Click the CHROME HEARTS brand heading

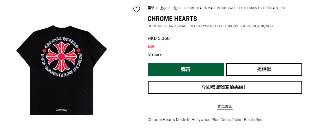click(172, 19)
